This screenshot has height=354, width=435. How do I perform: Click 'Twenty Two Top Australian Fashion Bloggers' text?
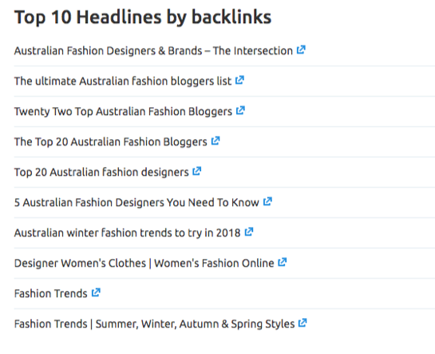[123, 112]
